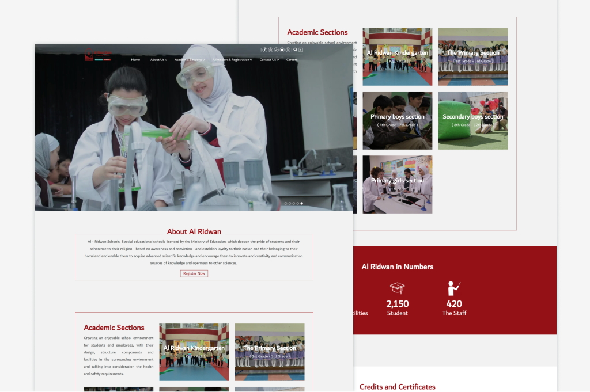Open the Primary girls section card

click(398, 184)
